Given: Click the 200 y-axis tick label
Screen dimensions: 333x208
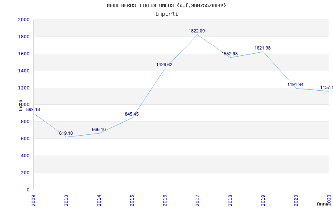Looking at the screenshot, I should pyautogui.click(x=25, y=173).
